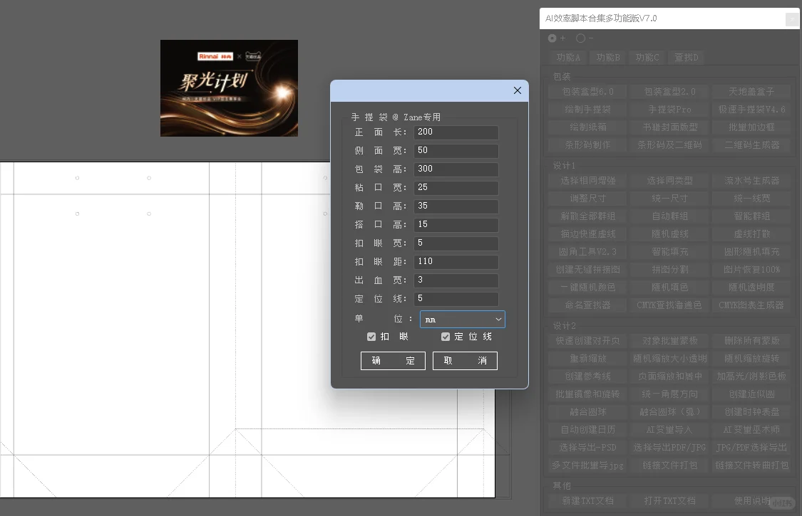Viewport: 802px width, 516px height.
Task: Open the 二维码生成器 tool
Action: coord(751,144)
